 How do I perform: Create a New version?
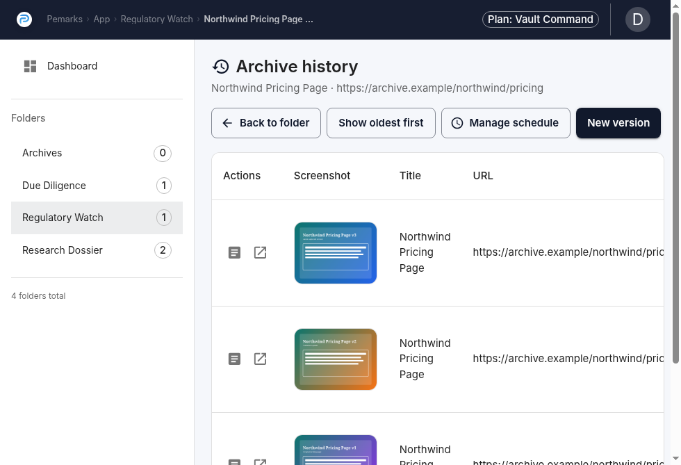pos(618,123)
